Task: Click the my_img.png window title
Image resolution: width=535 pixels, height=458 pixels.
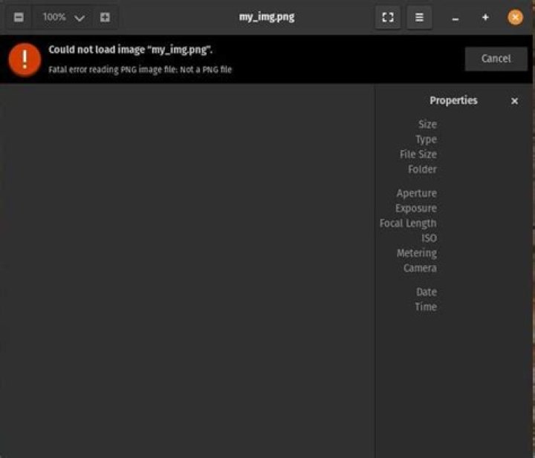Action: [267, 17]
